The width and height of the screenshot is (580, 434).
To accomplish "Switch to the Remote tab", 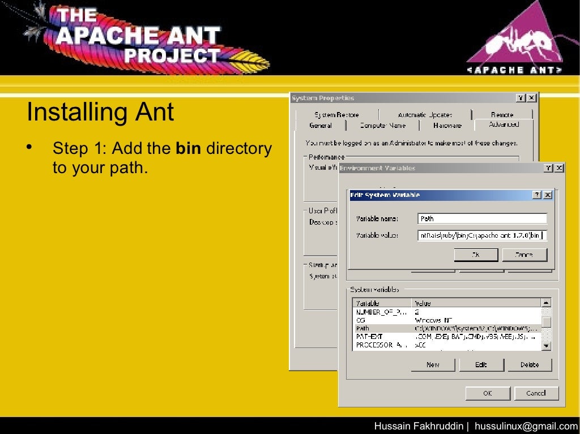I will click(502, 115).
